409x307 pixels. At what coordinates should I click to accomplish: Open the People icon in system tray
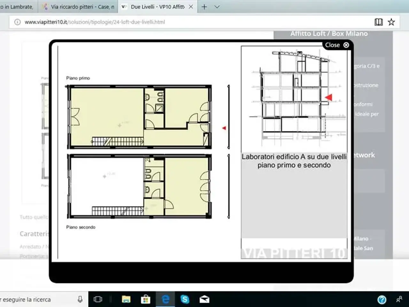[x=399, y=300]
